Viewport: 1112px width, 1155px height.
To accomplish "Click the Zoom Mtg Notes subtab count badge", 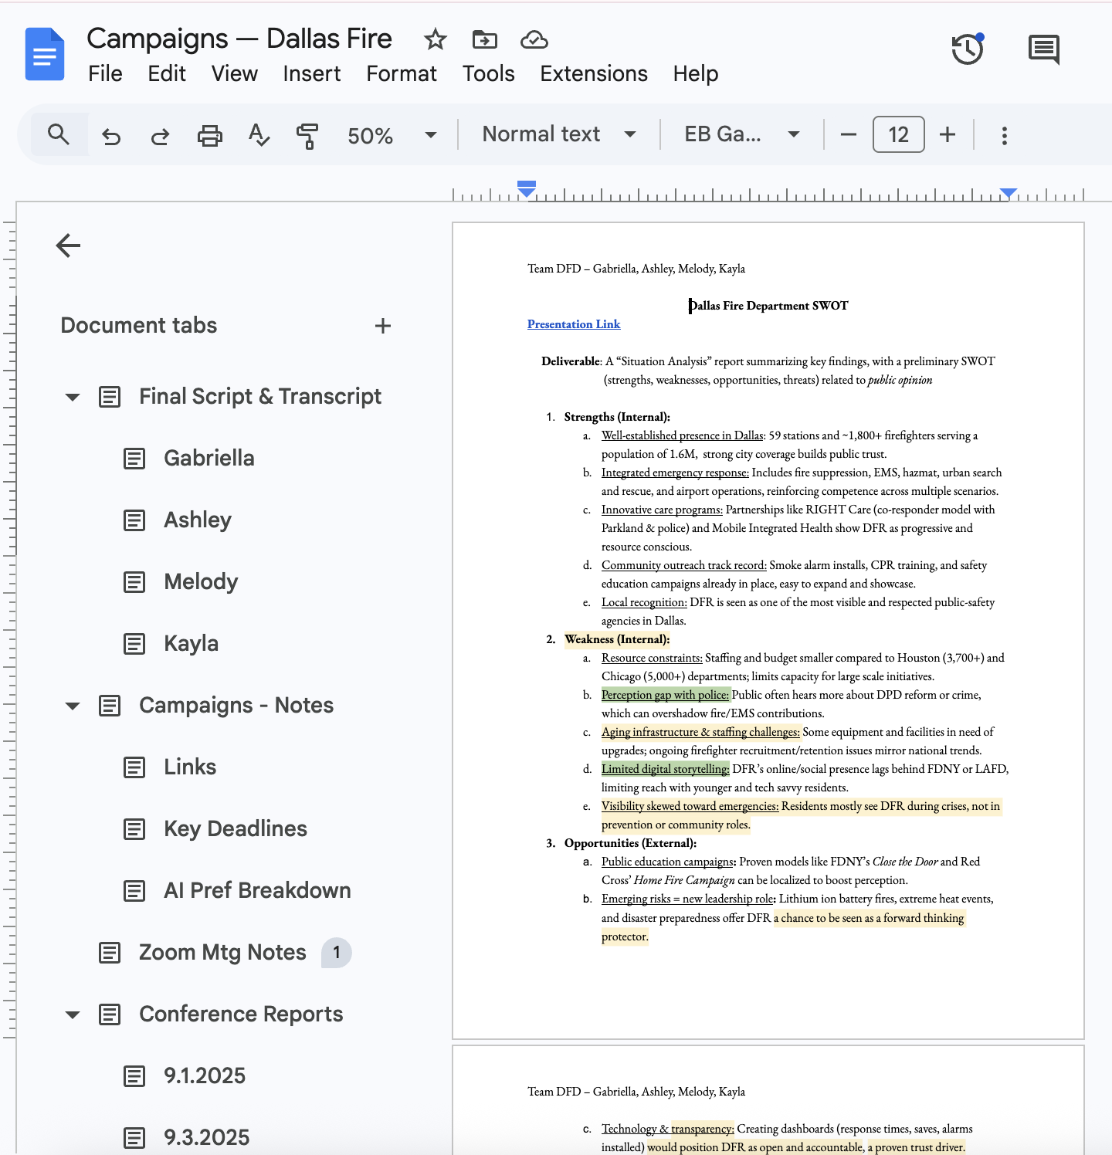I will 336,953.
